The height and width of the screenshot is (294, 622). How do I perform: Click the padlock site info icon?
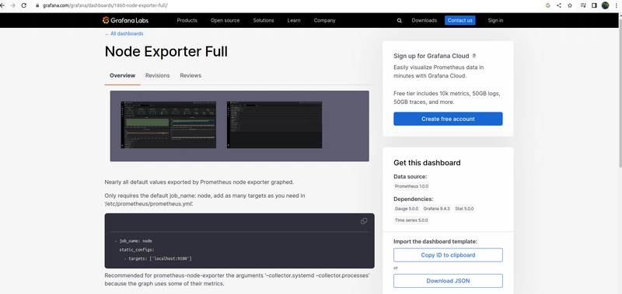(37, 5)
